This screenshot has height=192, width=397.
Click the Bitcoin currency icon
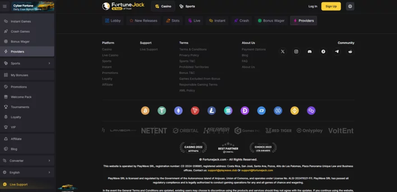click(145, 110)
